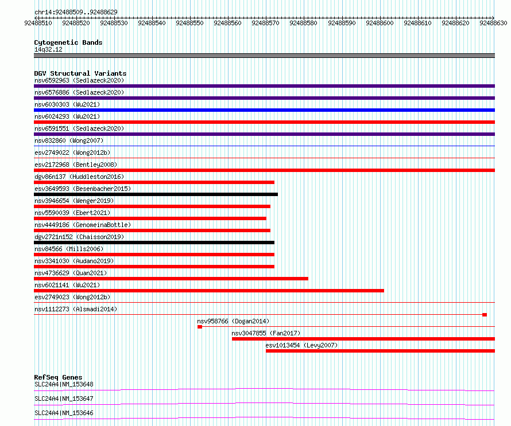The height and width of the screenshot is (426, 511).
Task: Select the red bar under esv1013454 (Levy2007)
Action: coord(380,351)
